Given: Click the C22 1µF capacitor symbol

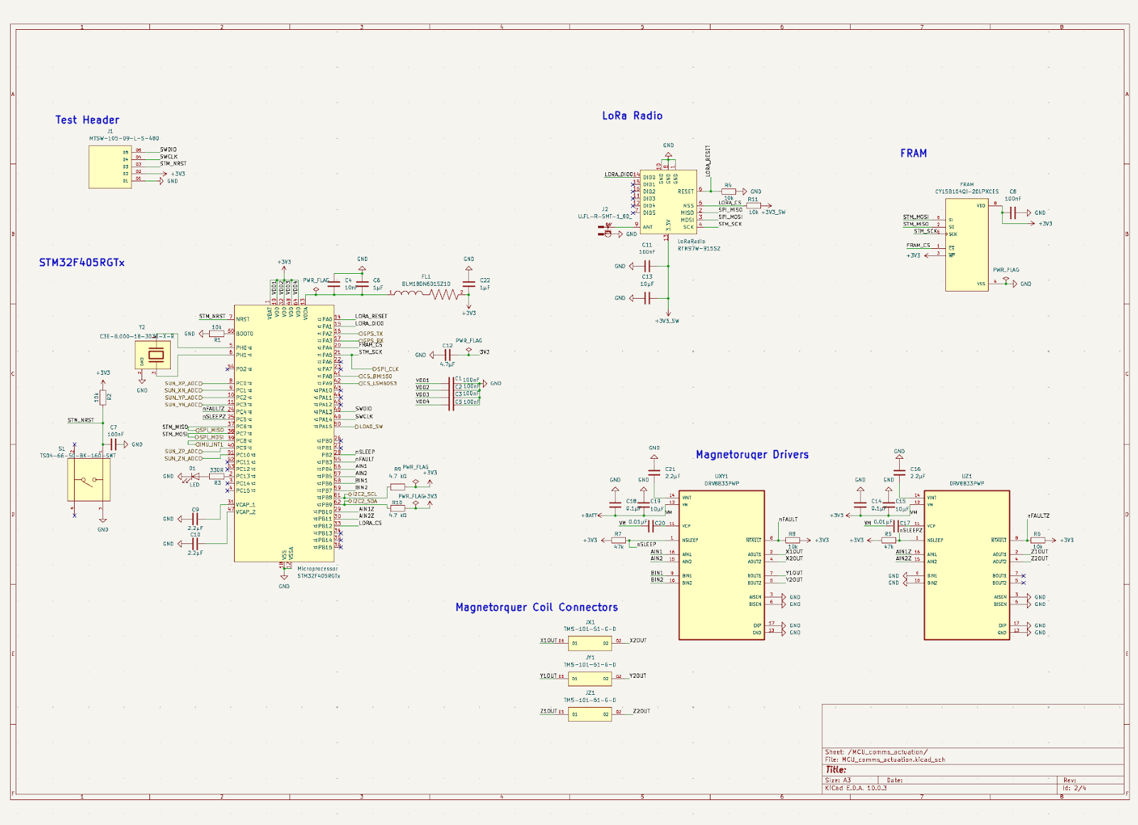Looking at the screenshot, I should tap(469, 284).
